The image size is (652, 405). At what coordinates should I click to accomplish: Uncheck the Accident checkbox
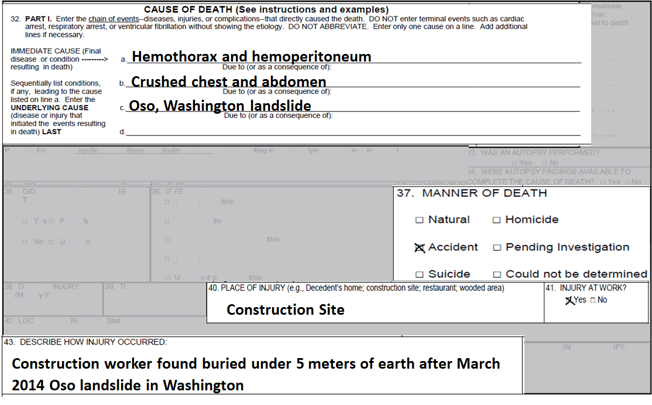coord(419,247)
